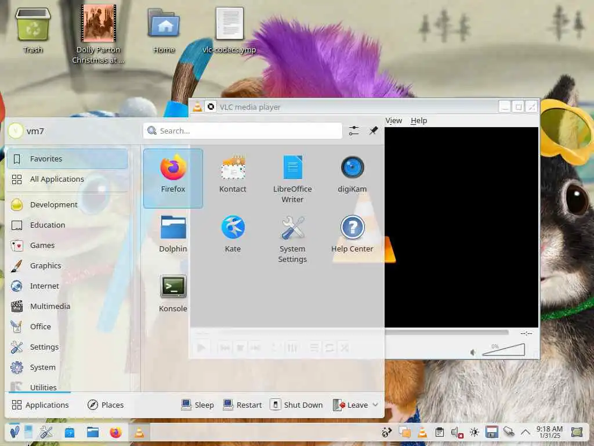Open the Dolly Parton Christmas video file
The width and height of the screenshot is (594, 446).
[98, 34]
